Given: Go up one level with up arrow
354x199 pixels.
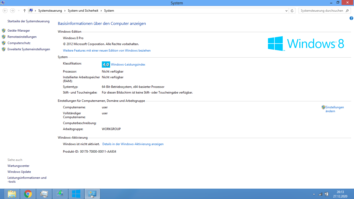Looking at the screenshot, I should point(25,11).
